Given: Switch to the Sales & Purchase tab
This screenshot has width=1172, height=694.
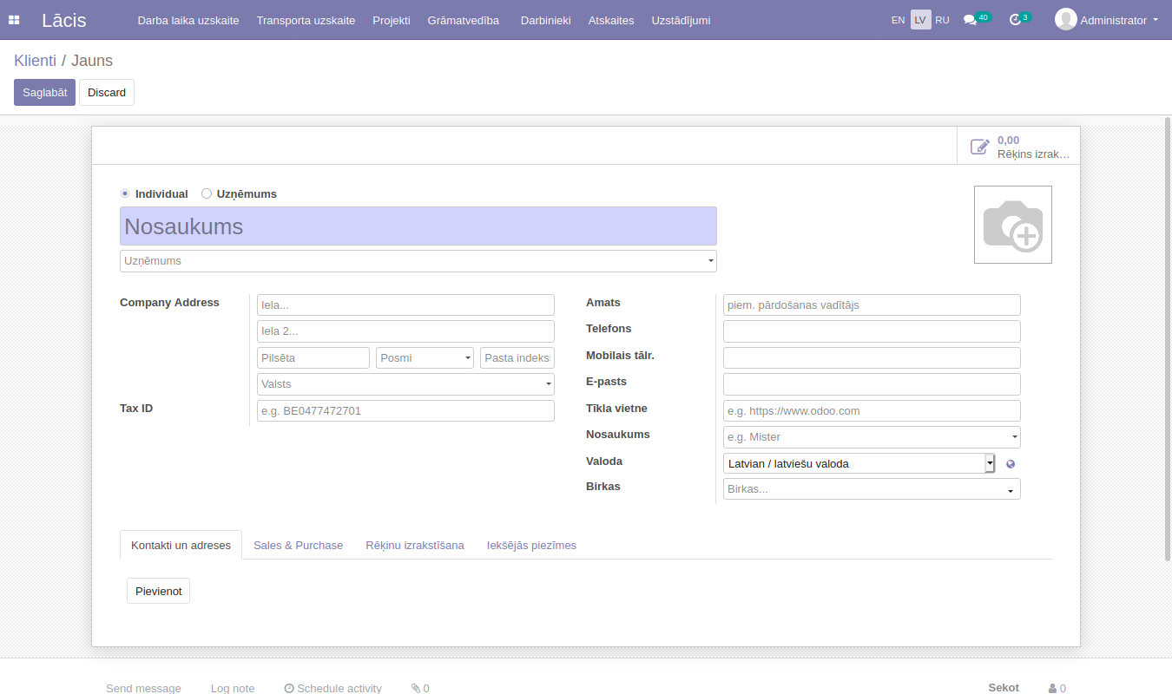Looking at the screenshot, I should coord(298,546).
